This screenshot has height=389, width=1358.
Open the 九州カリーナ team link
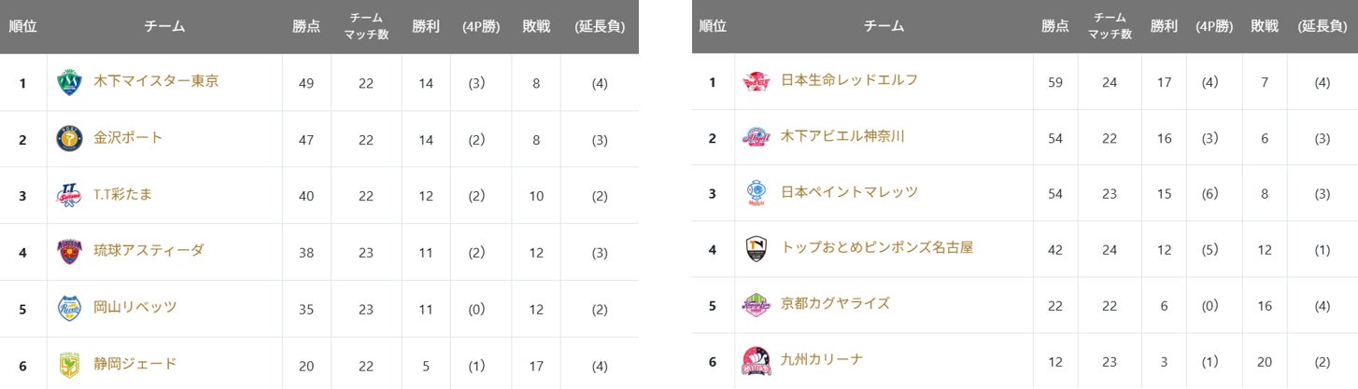821,359
